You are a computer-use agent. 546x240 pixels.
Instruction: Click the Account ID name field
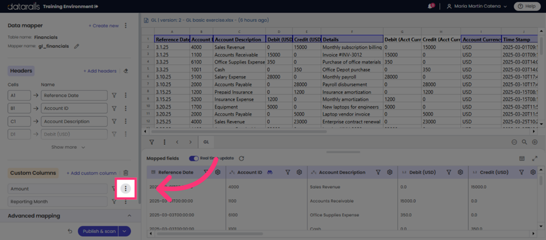[x=74, y=109]
